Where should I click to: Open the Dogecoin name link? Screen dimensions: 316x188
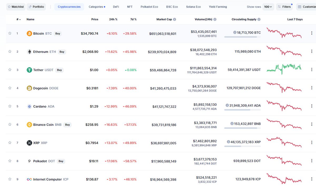[41, 88]
